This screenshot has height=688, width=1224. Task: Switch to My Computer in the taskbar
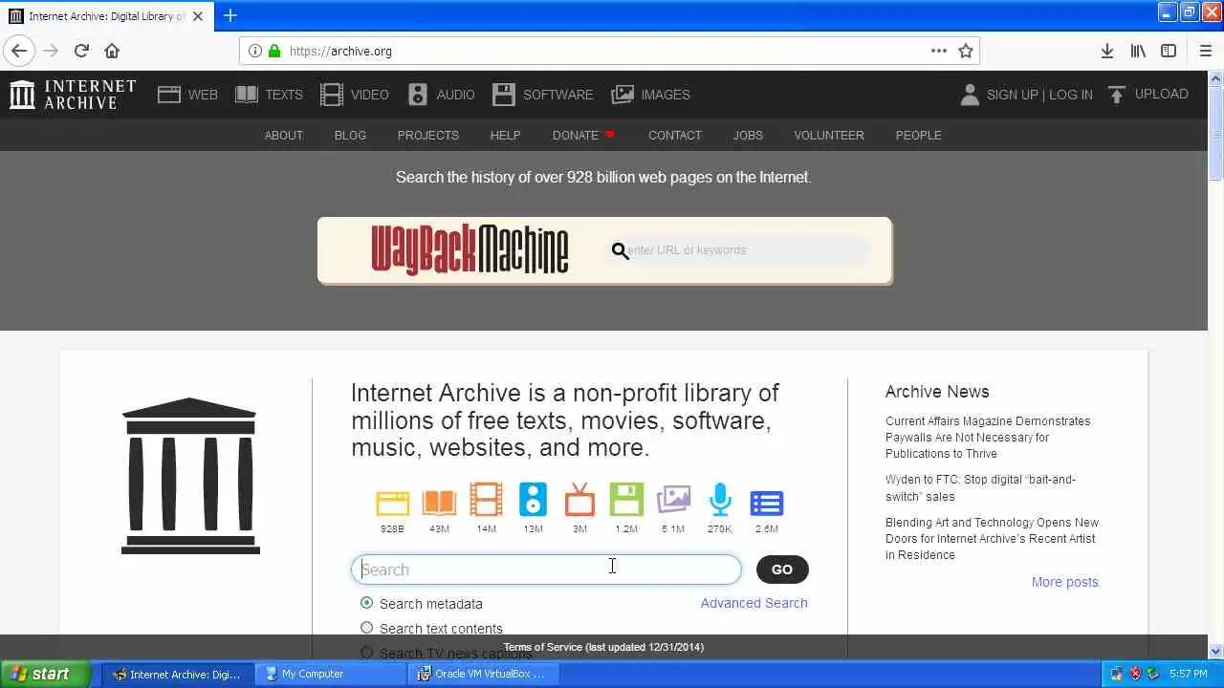pyautogui.click(x=331, y=674)
